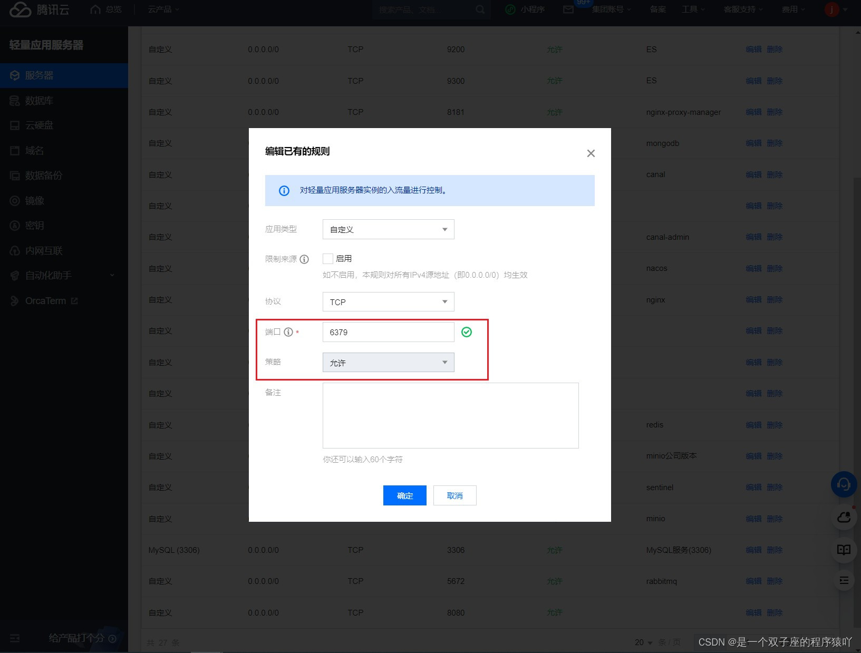Viewport: 861px width, 653px height.
Task: Click the floating list menu icon
Action: 844,580
